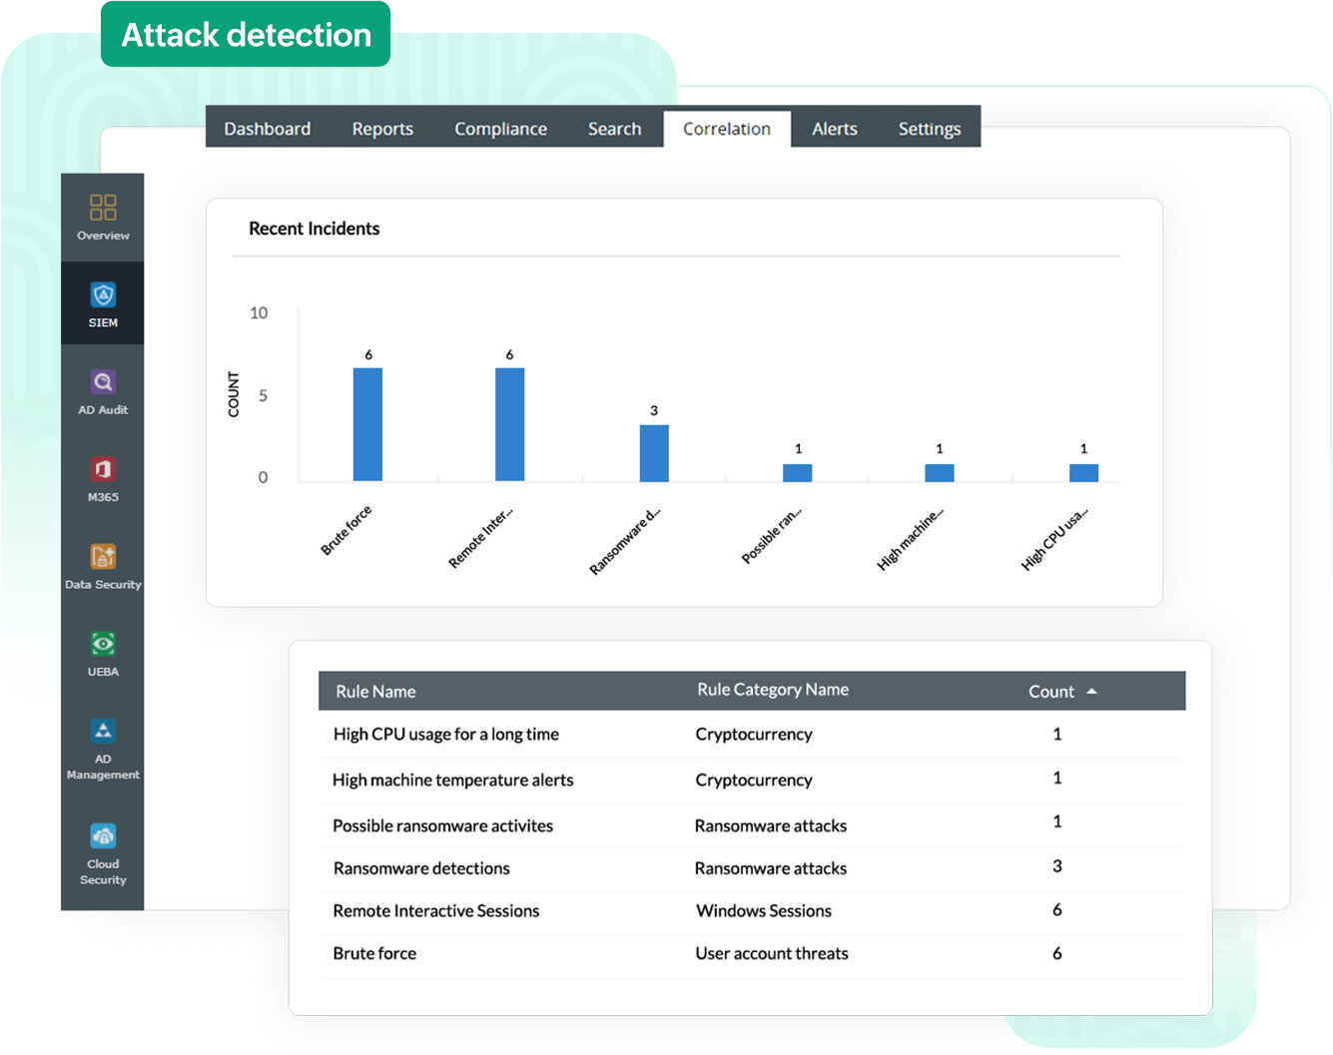Select the Correlation tab
This screenshot has height=1055, width=1333.
click(x=727, y=129)
